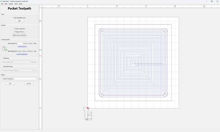Click Select Current Vectors button
The image size is (220, 132).
click(x=19, y=35)
